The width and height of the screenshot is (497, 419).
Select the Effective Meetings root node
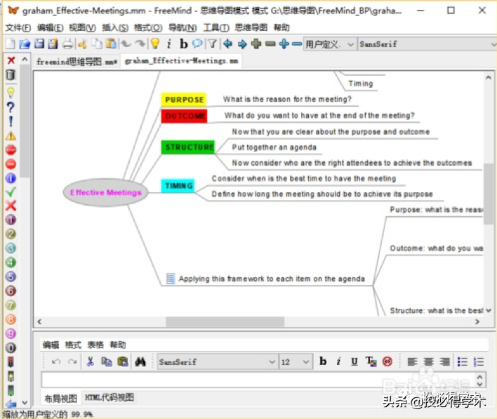[105, 192]
